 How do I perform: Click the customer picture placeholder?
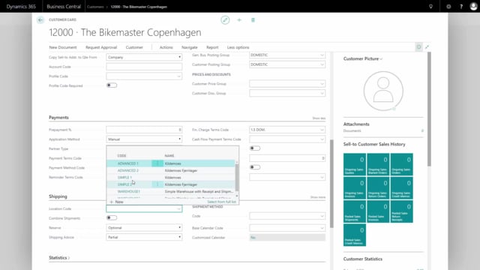(383, 91)
